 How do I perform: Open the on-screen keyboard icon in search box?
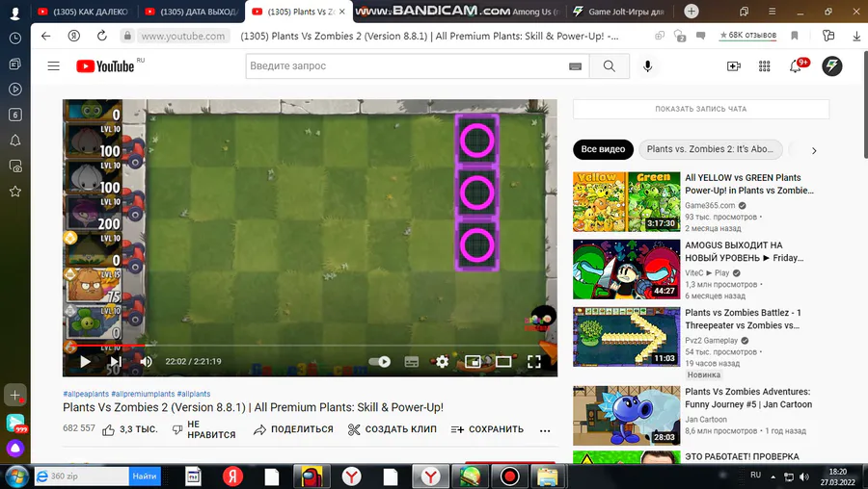tap(575, 66)
